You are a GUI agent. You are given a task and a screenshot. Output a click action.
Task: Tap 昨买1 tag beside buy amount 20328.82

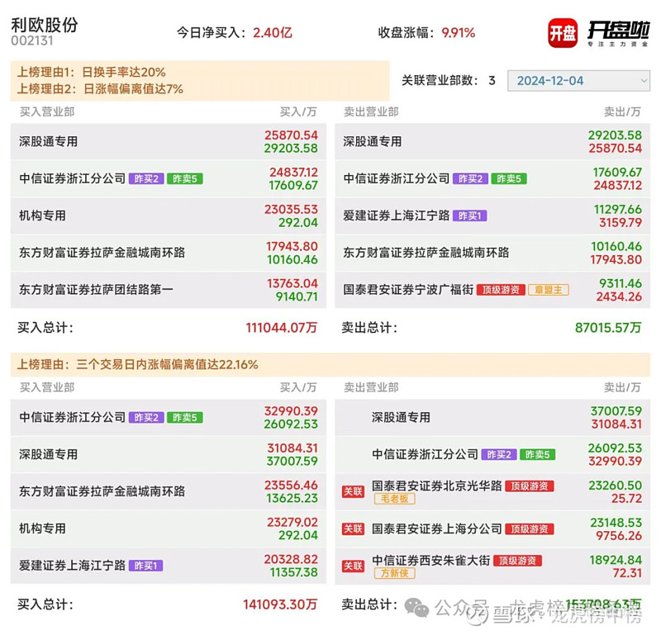[x=146, y=566]
